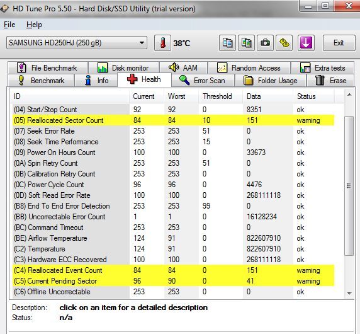Open the File menu
Viewport: 360px width, 334px height.
coord(9,25)
